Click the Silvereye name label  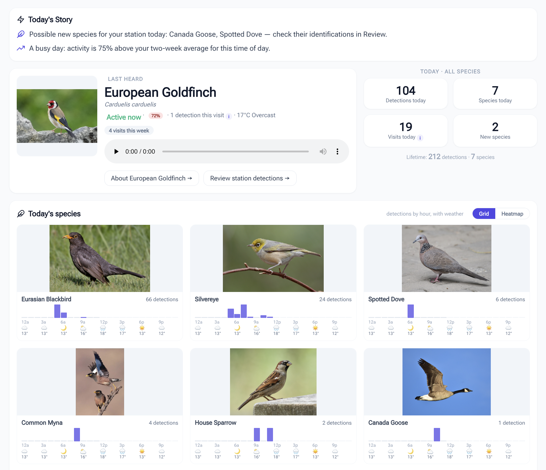(x=206, y=299)
